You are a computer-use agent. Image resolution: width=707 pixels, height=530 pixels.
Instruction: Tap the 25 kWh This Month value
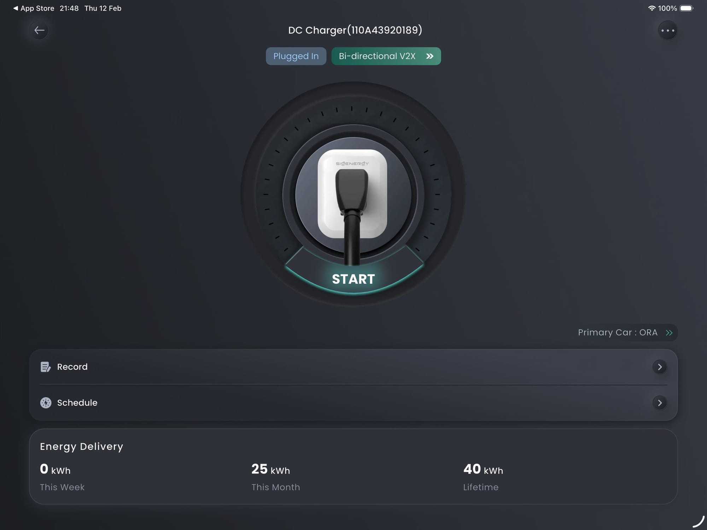pos(270,469)
